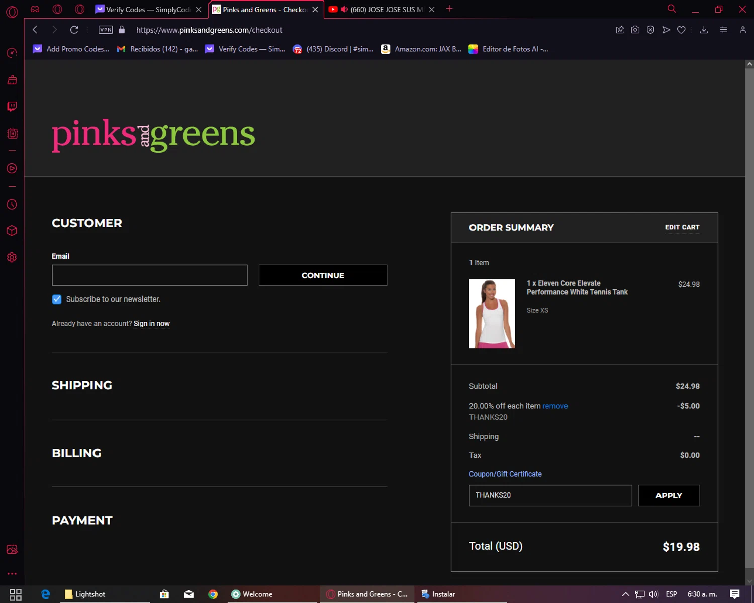Open Recibidos Gmail bookmark
This screenshot has width=754, height=603.
157,49
